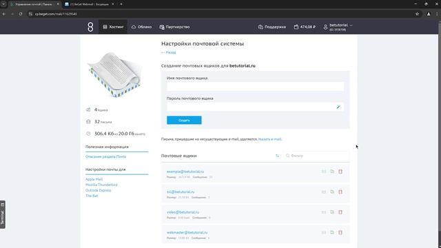
Task: Open Outlook Express setup instructions
Action: point(98,190)
